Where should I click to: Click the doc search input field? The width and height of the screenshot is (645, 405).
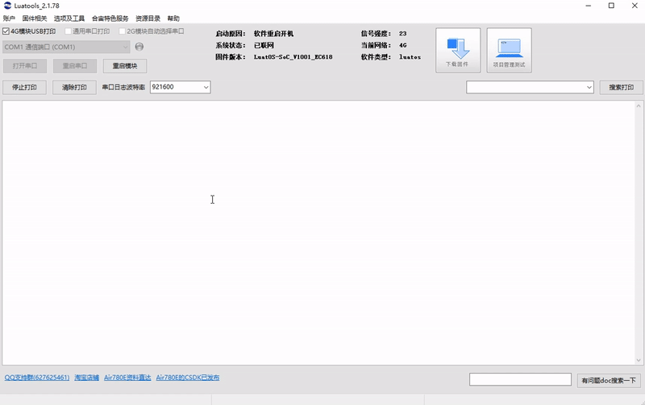(520, 379)
